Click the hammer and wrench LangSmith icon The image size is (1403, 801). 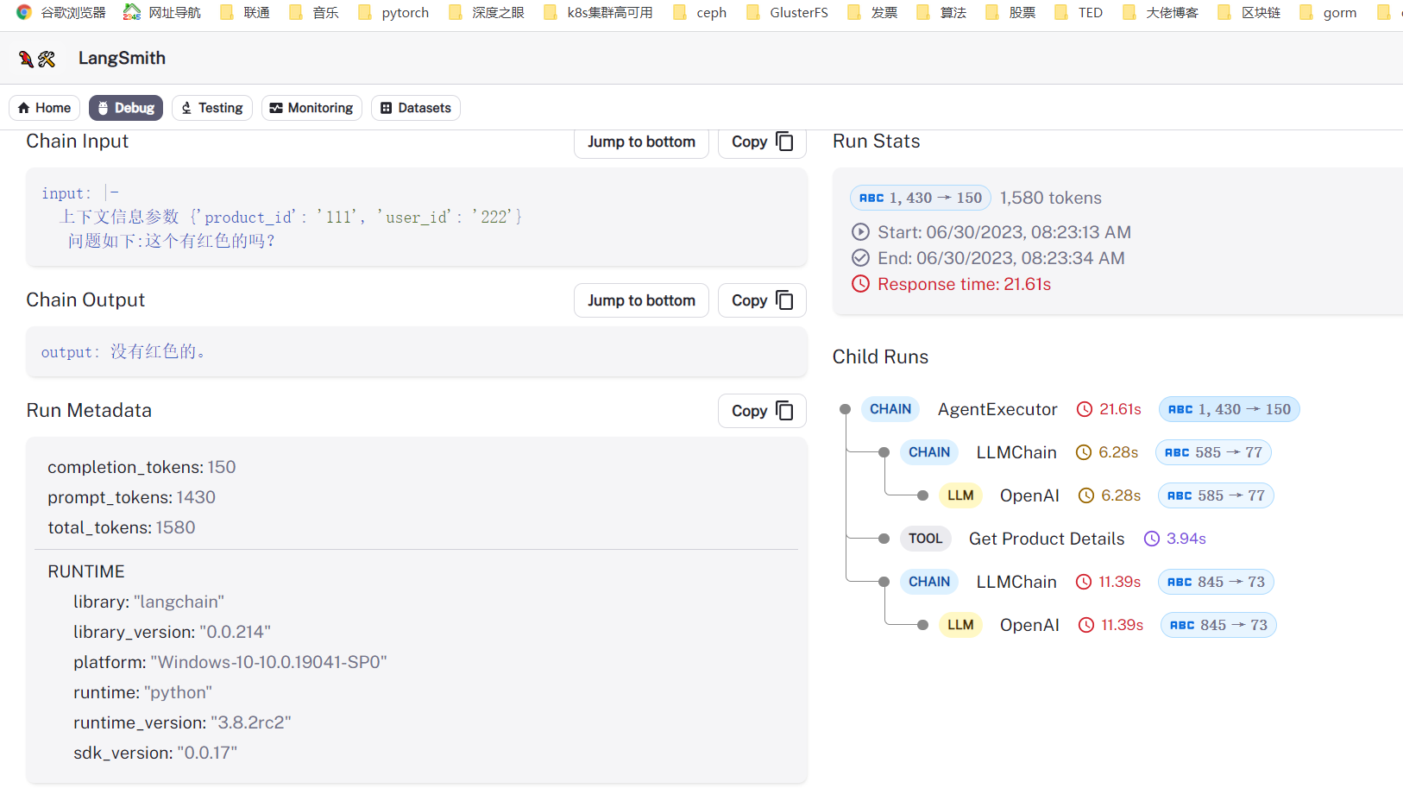coord(48,58)
